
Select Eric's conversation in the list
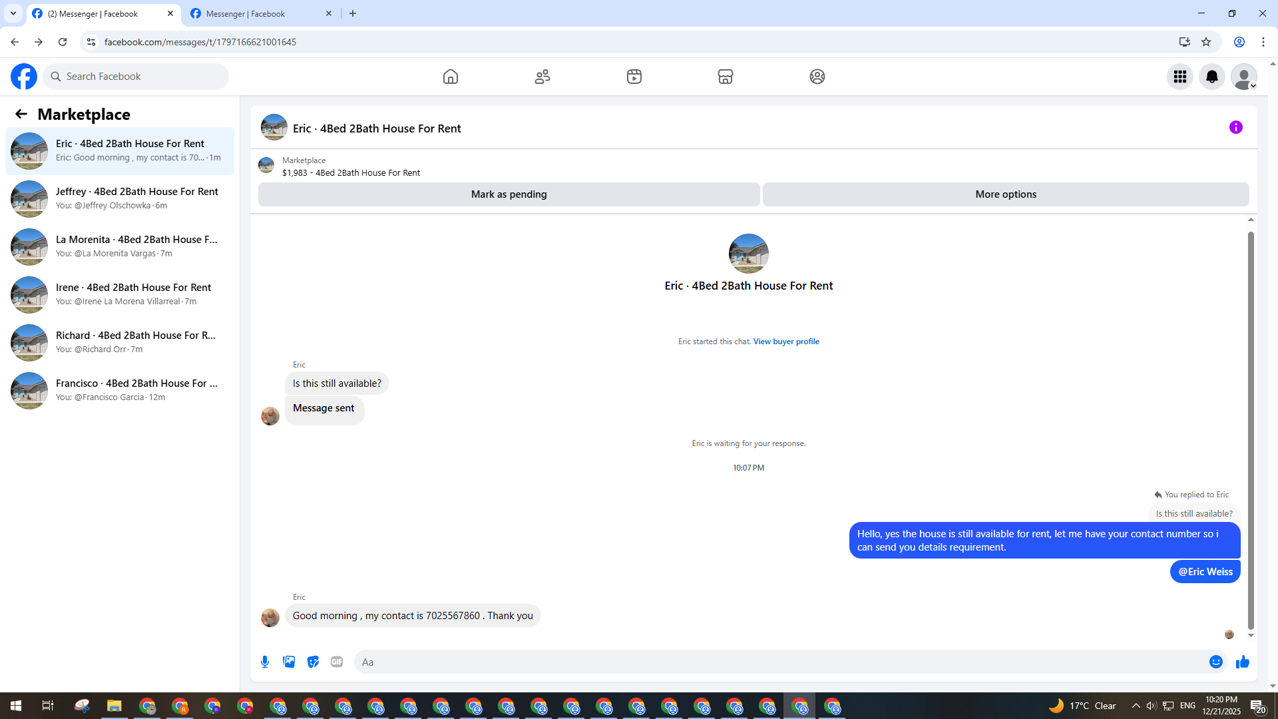[x=120, y=150]
